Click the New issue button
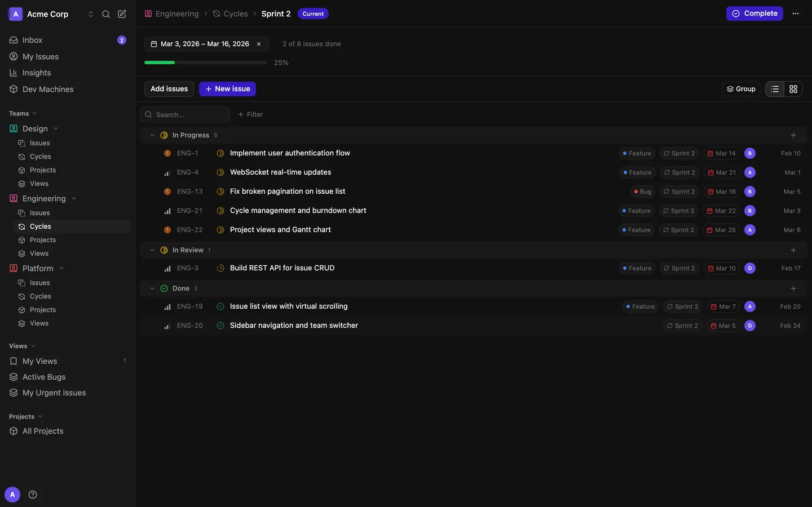 [227, 89]
